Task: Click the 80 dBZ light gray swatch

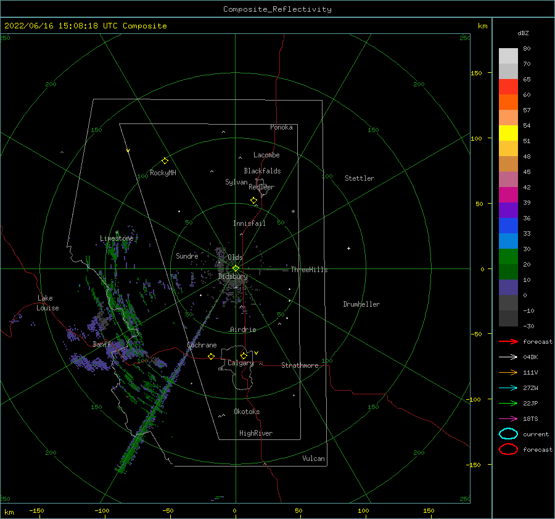Action: coord(508,56)
